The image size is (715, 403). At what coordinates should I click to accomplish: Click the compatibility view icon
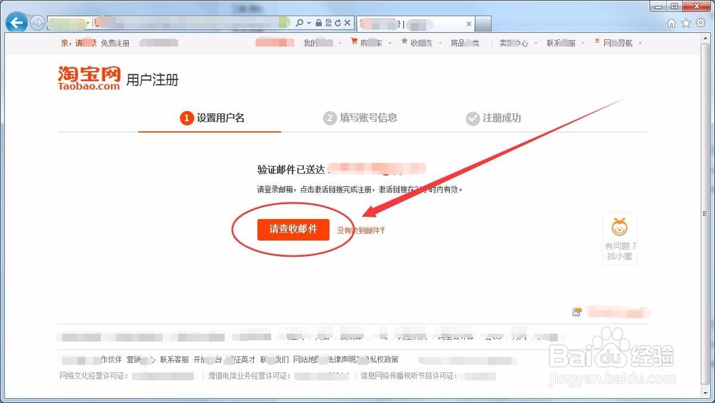328,23
